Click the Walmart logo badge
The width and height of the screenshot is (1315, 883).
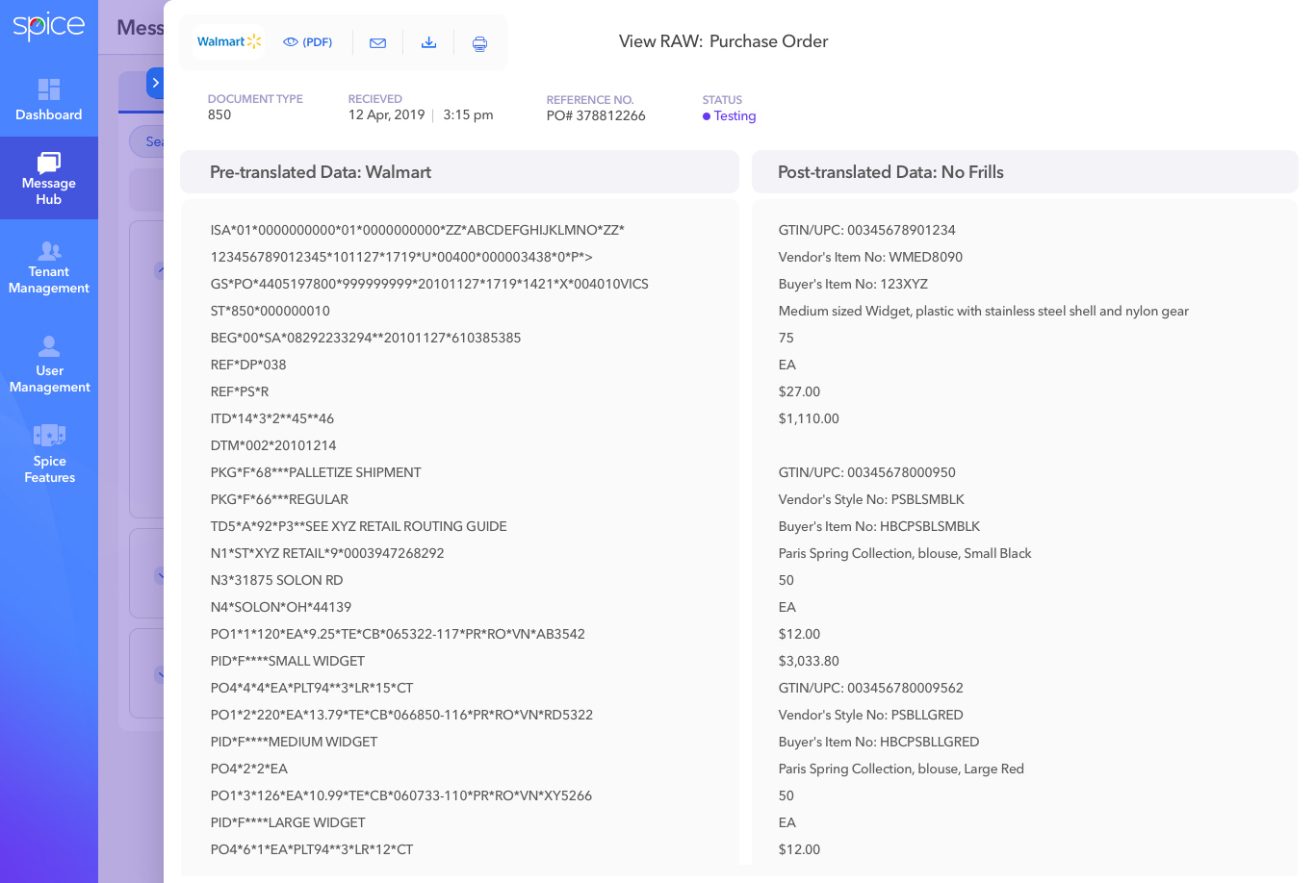(x=229, y=42)
